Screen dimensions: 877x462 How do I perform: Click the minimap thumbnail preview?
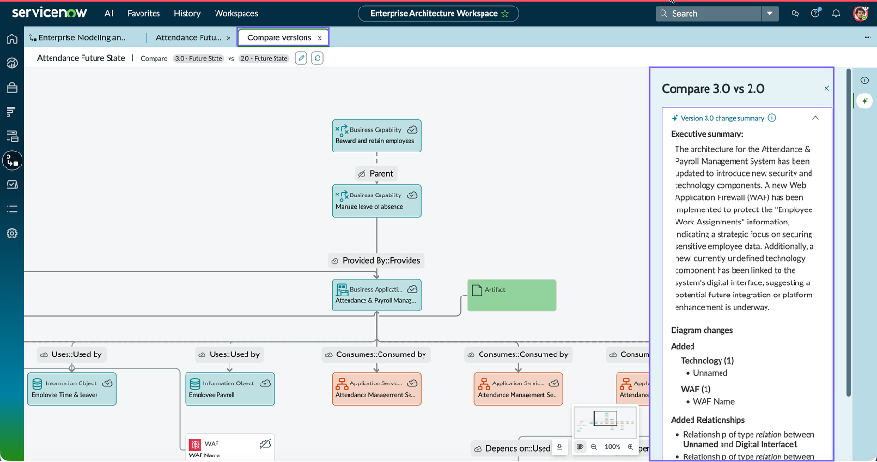(x=605, y=423)
